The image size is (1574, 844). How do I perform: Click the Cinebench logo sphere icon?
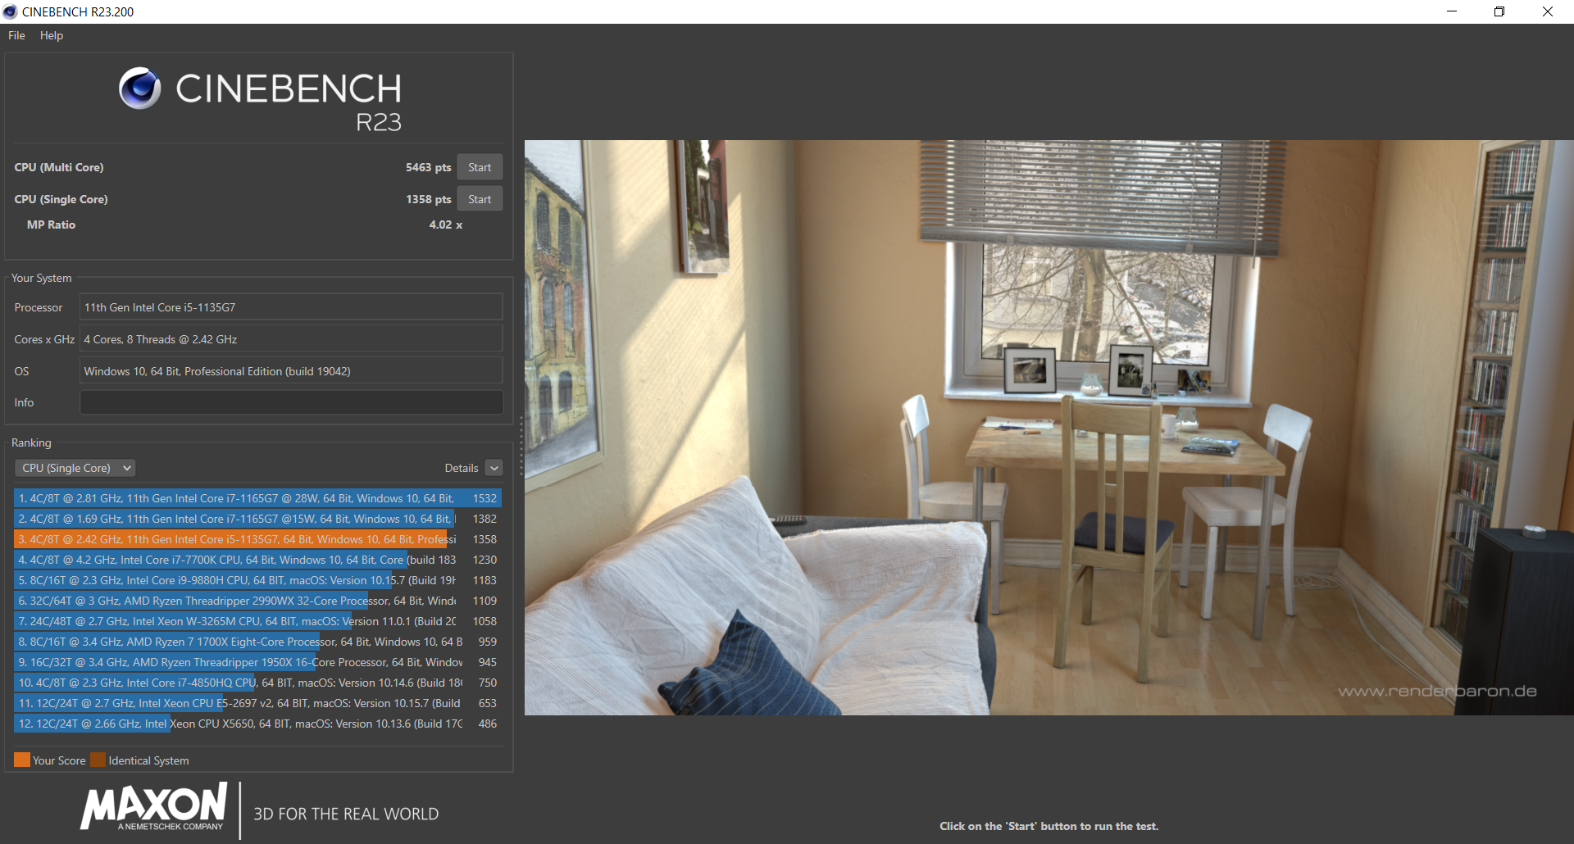[x=140, y=88]
